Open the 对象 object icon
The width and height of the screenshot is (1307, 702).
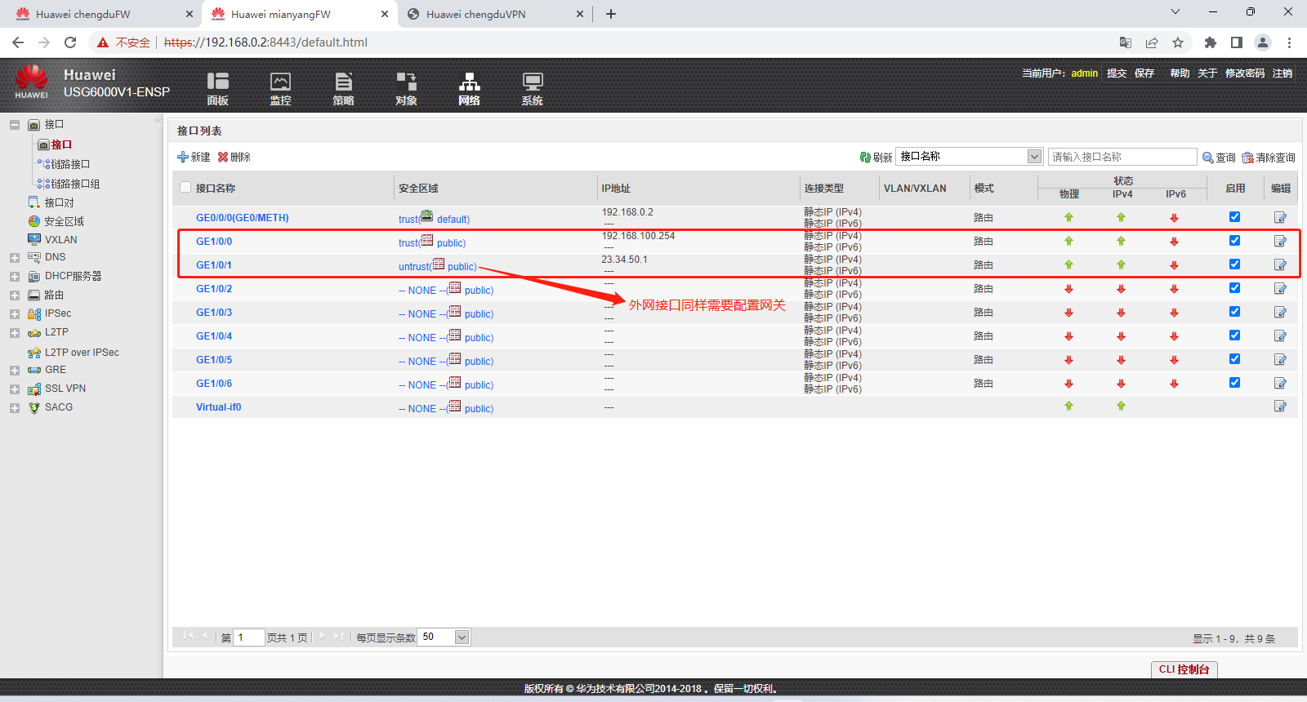click(406, 89)
